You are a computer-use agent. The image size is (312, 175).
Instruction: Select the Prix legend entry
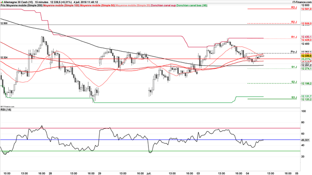tap(3, 5)
